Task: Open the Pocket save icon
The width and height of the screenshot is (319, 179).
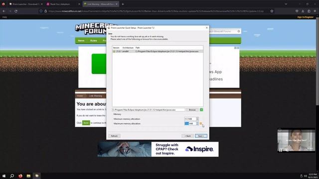Action: [297, 11]
